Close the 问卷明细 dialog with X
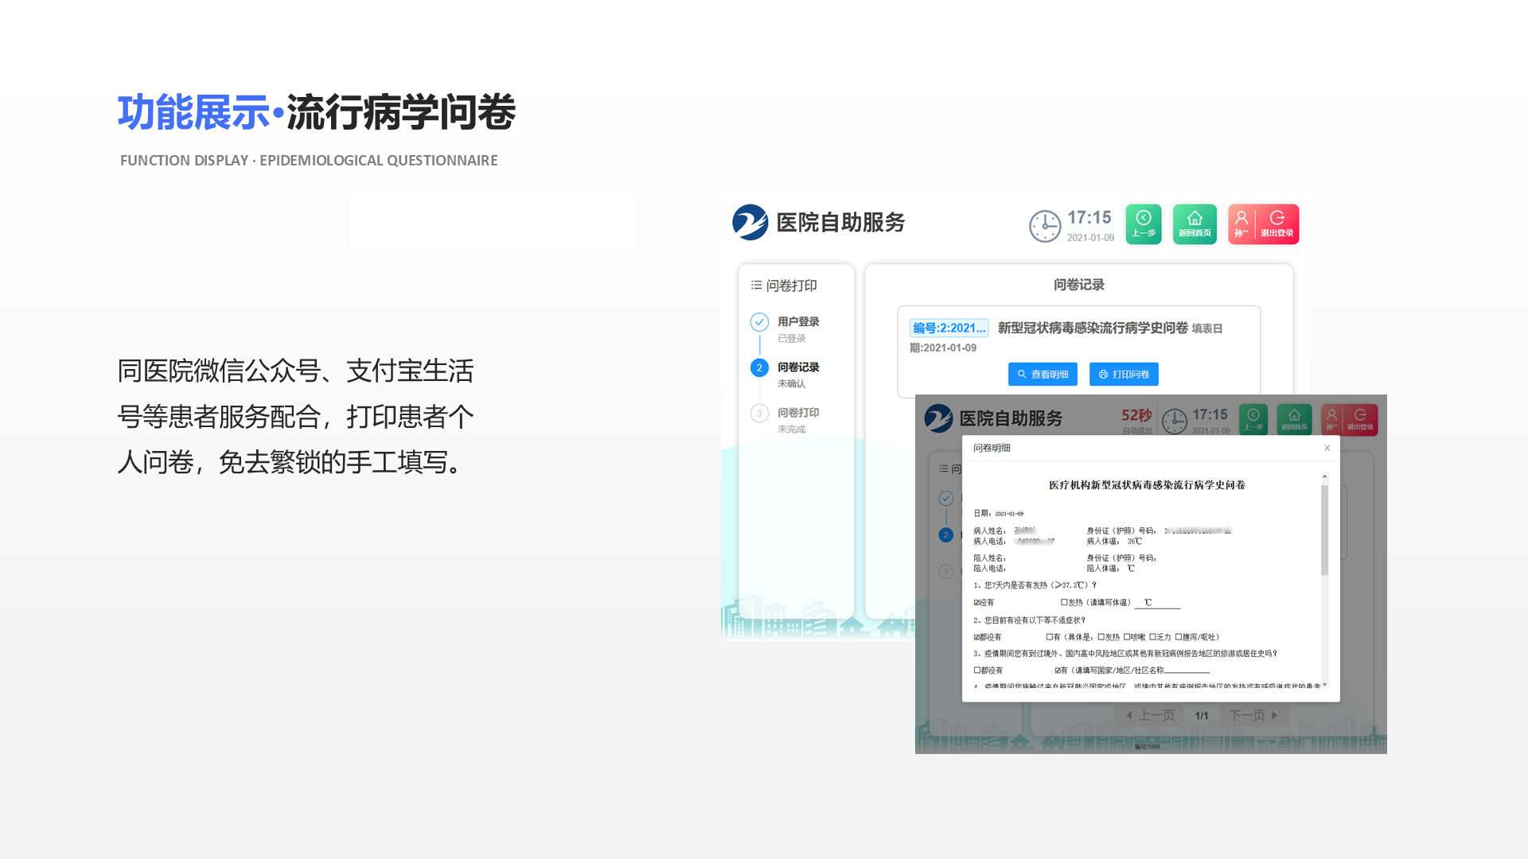The width and height of the screenshot is (1528, 859). [x=1327, y=448]
